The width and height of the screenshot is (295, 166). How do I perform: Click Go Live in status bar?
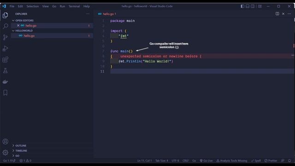206,160
